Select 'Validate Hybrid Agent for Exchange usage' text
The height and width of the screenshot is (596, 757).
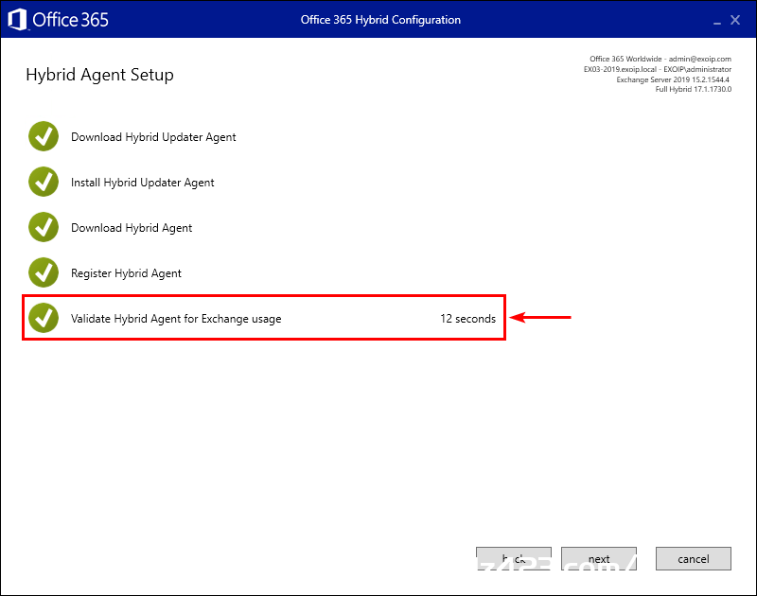[176, 319]
